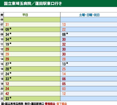Click weekday departure 12 in the 19 row
Image resolution: width=117 pixels, height=105 pixels.
(x=7, y=84)
